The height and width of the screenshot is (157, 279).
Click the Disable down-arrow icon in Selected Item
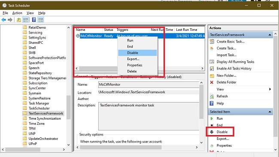pos(212,132)
